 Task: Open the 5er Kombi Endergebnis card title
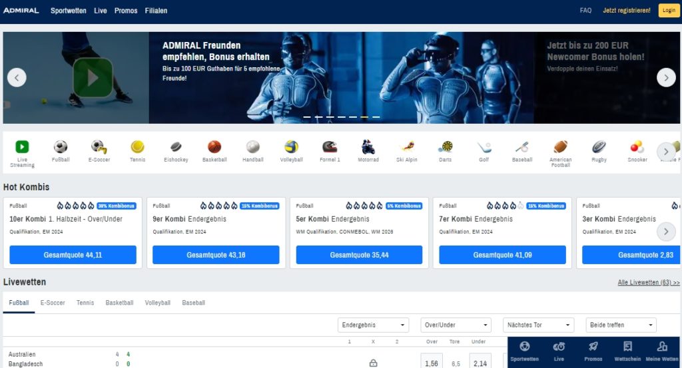coord(333,219)
